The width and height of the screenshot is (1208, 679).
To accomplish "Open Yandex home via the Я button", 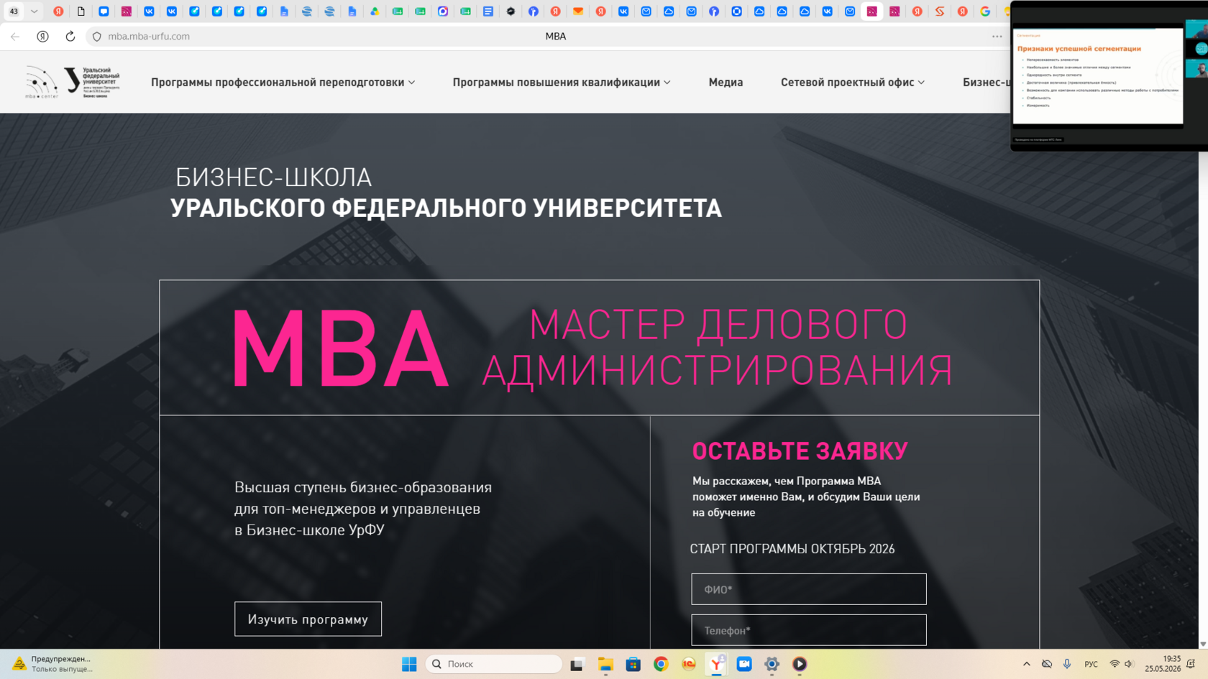I will pyautogui.click(x=43, y=37).
